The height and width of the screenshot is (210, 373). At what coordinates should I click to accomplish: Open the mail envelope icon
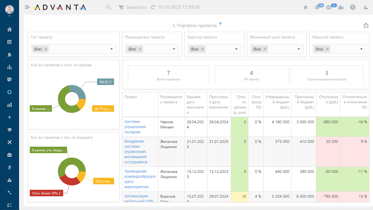click(329, 7)
